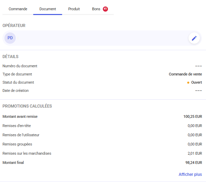The image size is (206, 182).
Task: Click the Afficher plus link
Action: [190, 174]
